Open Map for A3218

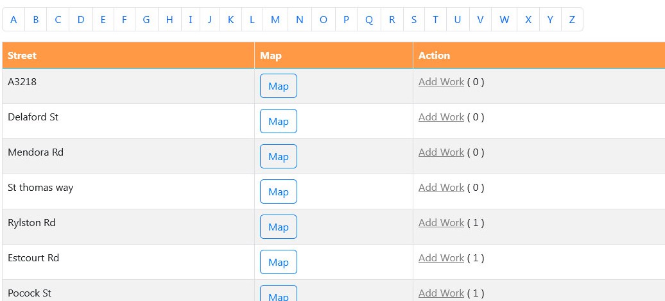coord(278,86)
